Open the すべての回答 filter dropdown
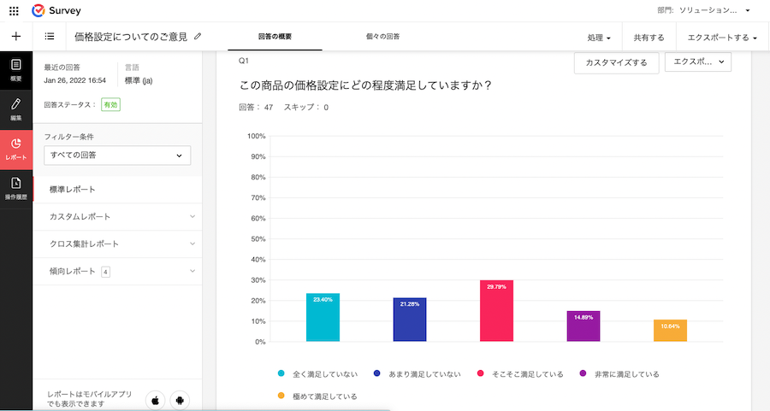770x411 pixels. (117, 156)
